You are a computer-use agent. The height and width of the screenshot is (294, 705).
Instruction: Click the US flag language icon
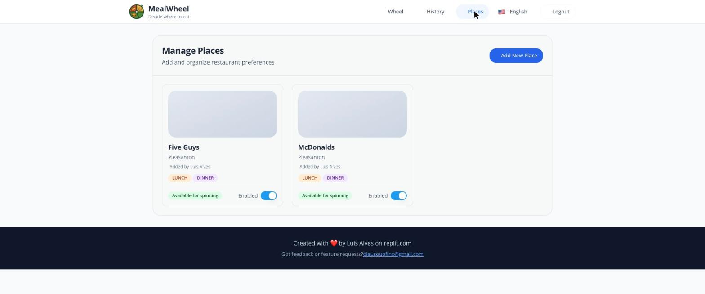pos(501,12)
